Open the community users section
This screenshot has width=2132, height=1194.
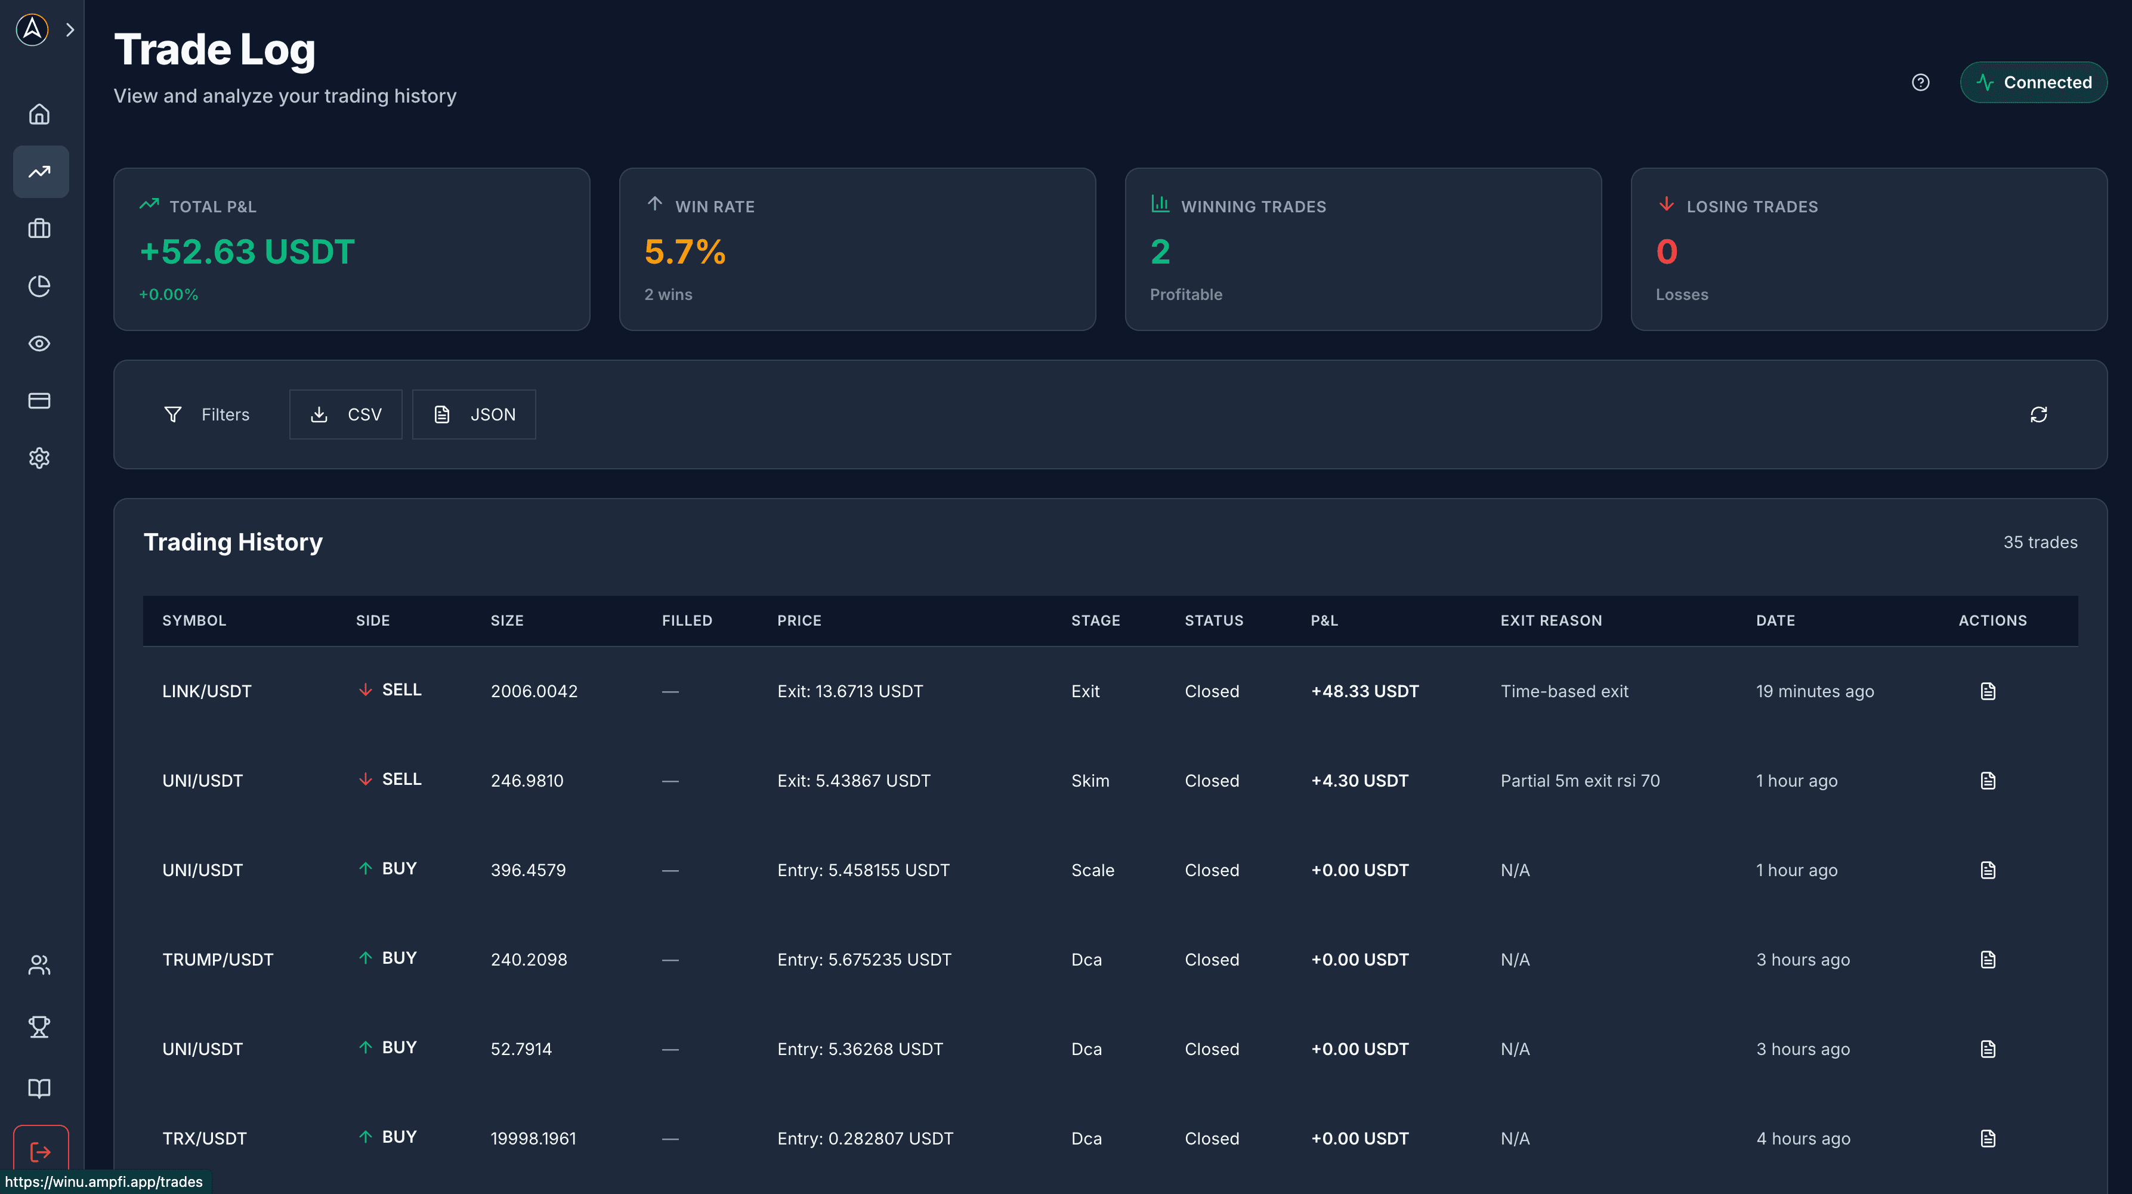click(40, 965)
